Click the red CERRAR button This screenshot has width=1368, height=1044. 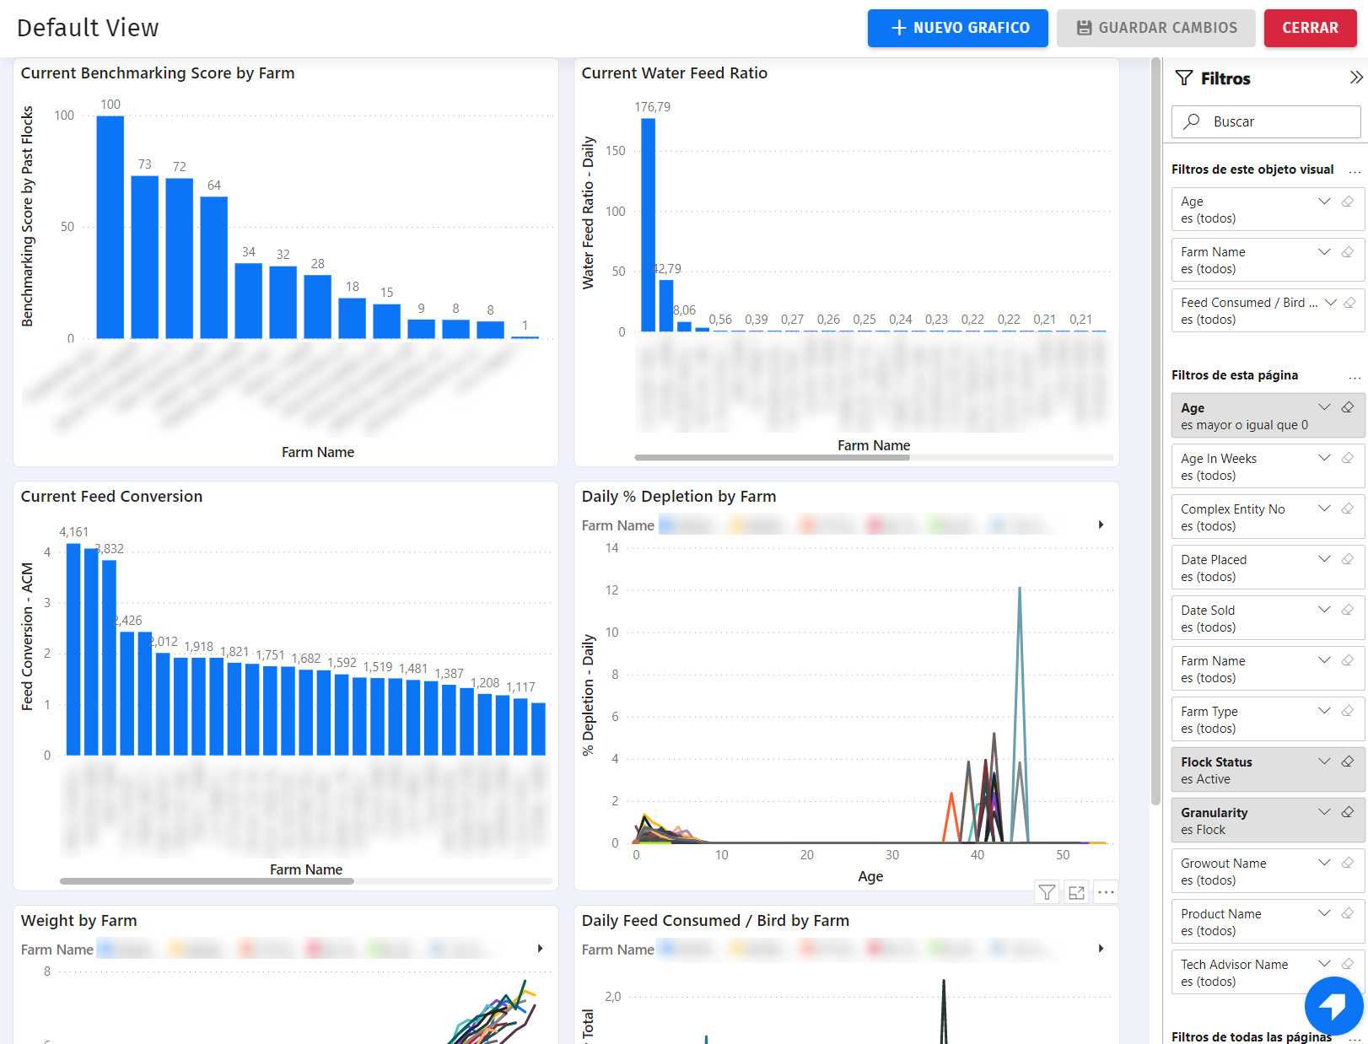(1311, 28)
